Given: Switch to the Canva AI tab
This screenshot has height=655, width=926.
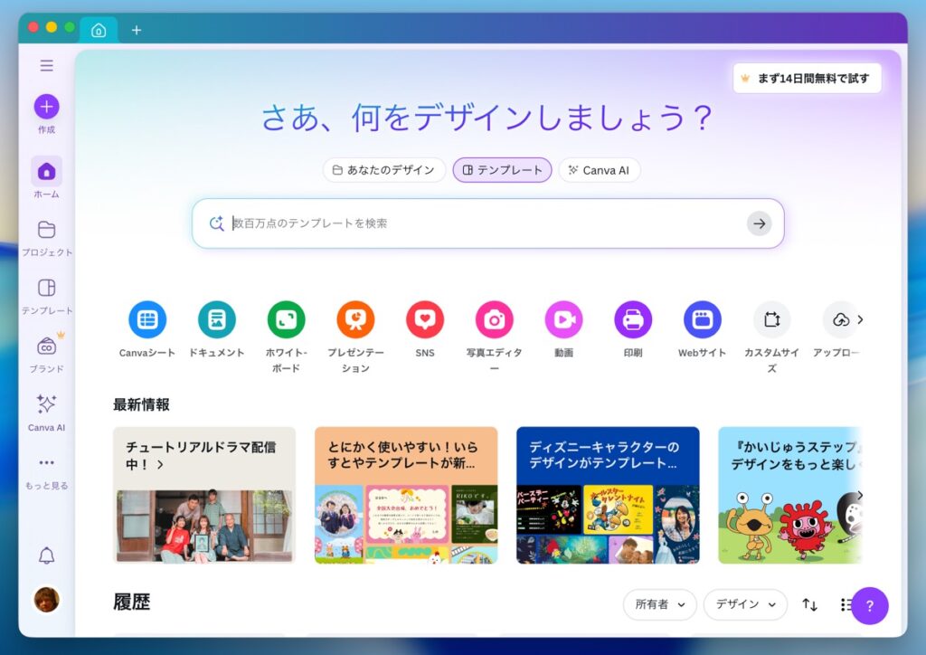Looking at the screenshot, I should 600,170.
